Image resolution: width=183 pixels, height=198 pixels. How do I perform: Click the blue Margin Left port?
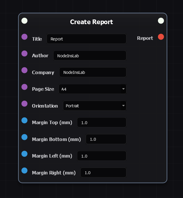(x=24, y=154)
